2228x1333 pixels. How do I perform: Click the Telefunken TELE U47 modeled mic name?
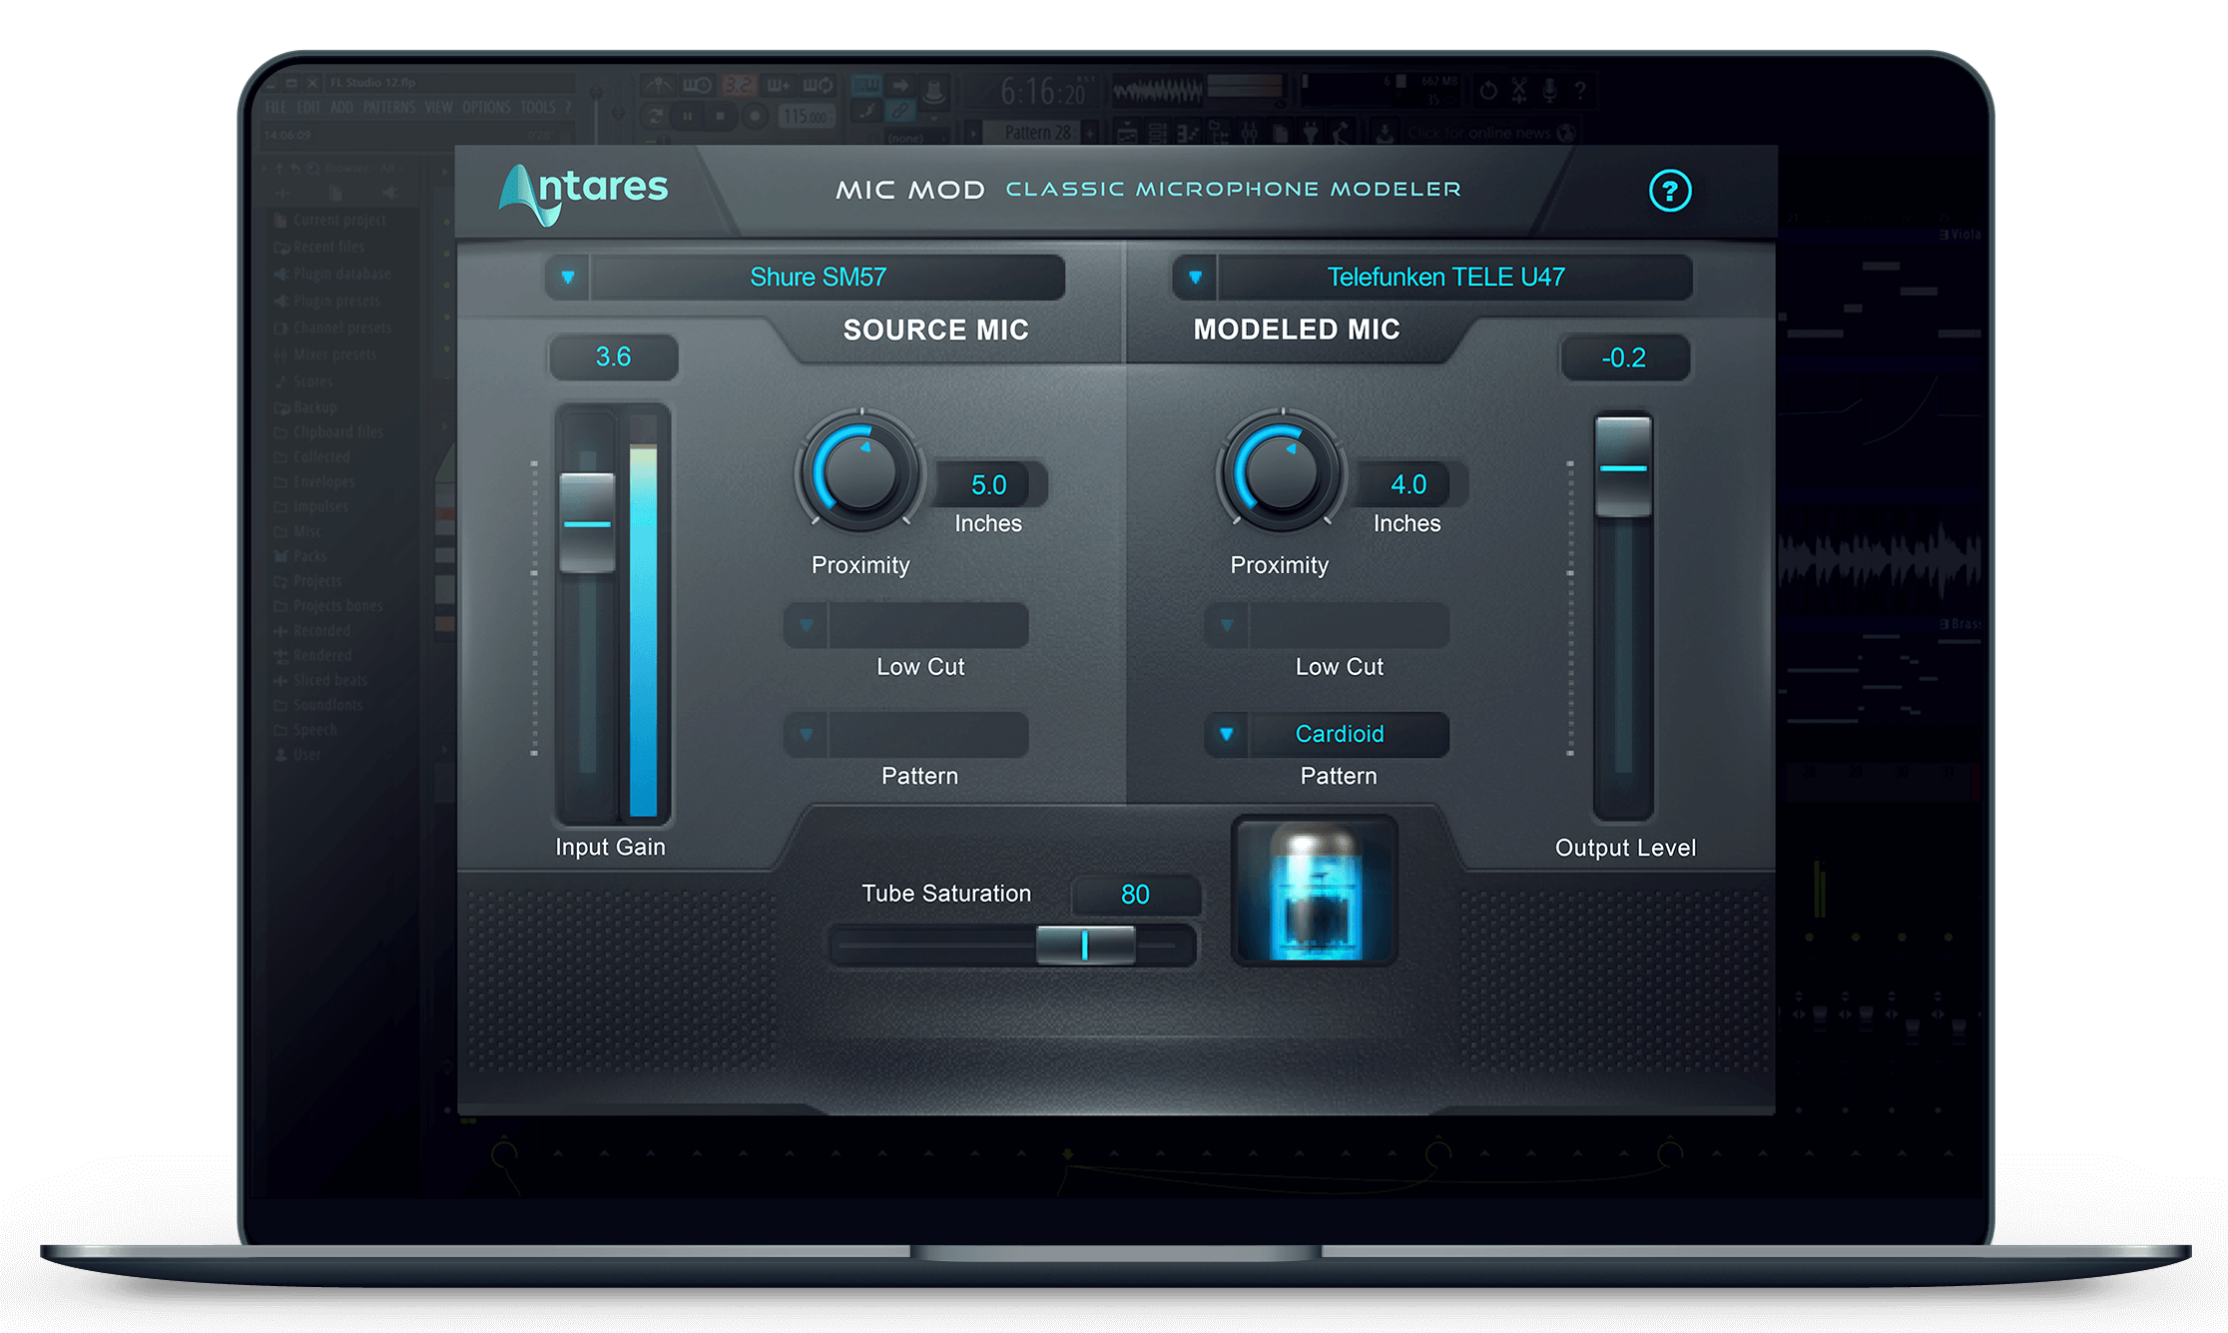(x=1445, y=277)
